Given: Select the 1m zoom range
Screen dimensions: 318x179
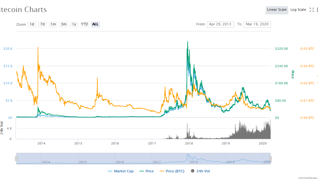Looking at the screenshot, I should [53, 24].
